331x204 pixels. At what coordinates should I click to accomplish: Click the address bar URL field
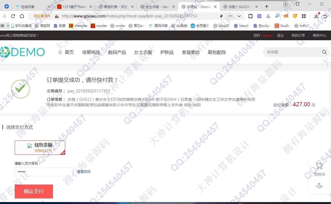(129, 16)
